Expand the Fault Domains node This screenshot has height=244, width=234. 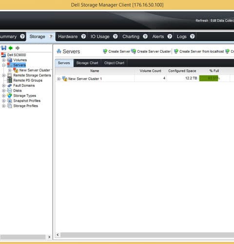4,85
